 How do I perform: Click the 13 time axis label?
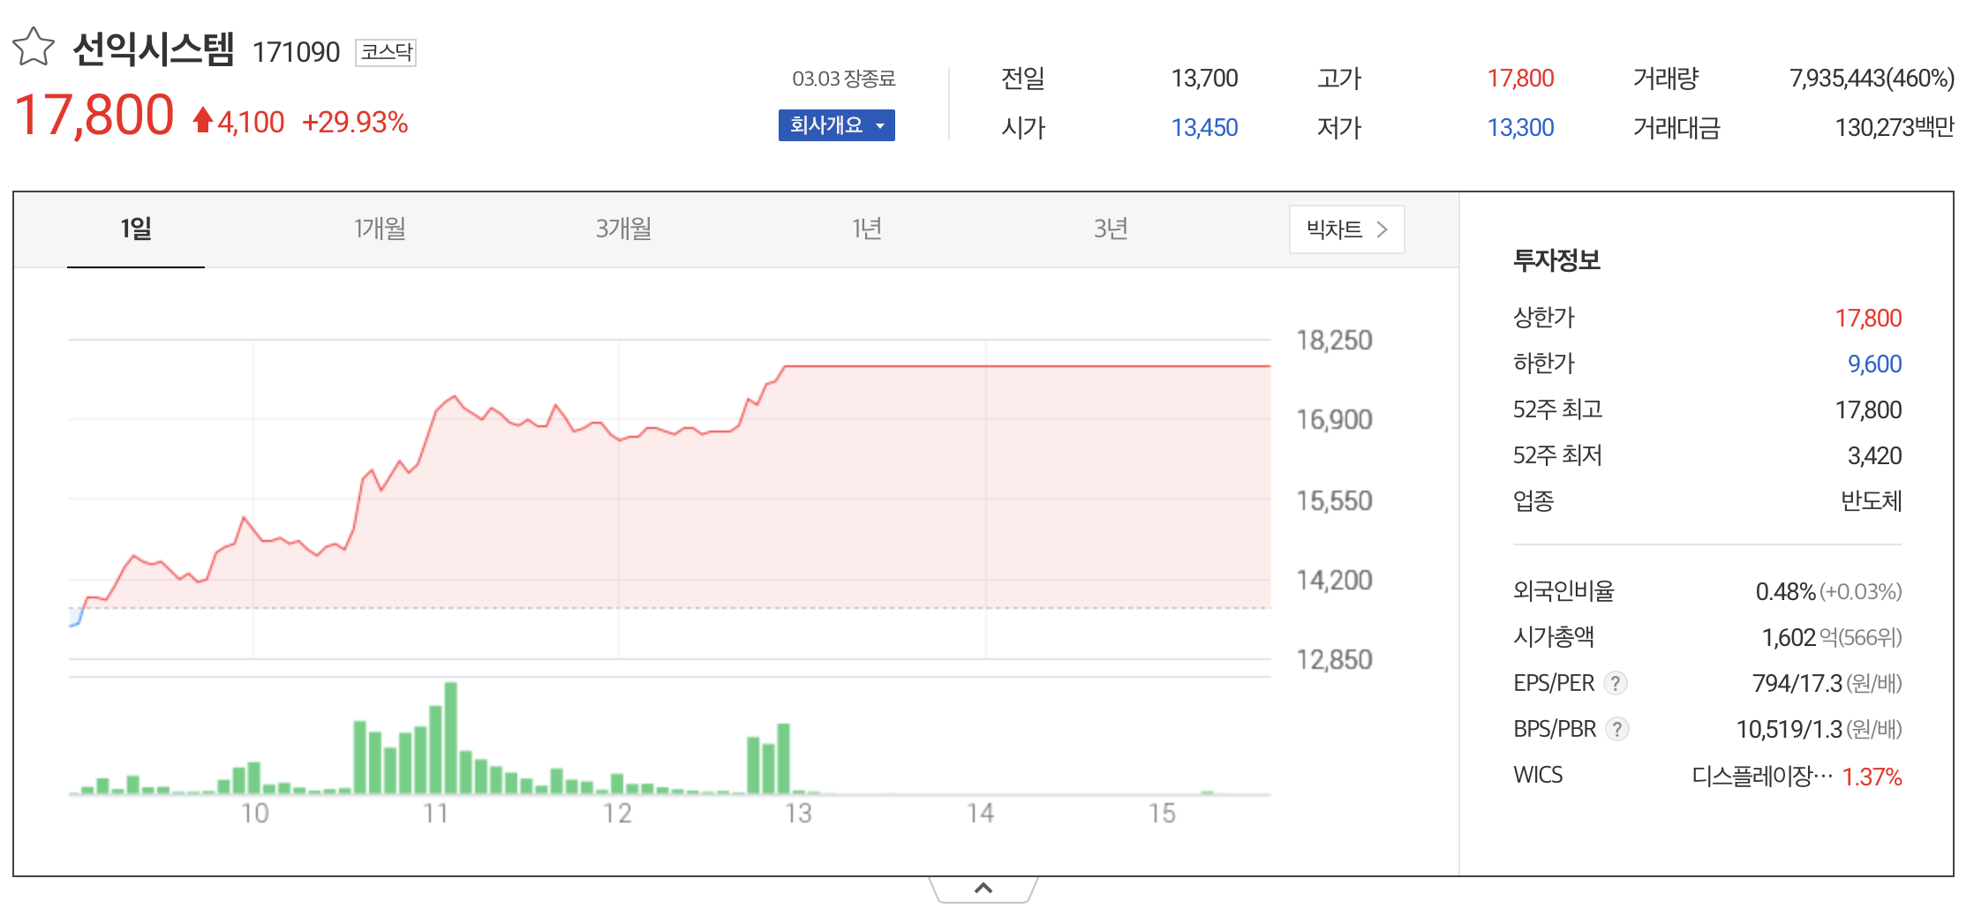click(x=798, y=813)
